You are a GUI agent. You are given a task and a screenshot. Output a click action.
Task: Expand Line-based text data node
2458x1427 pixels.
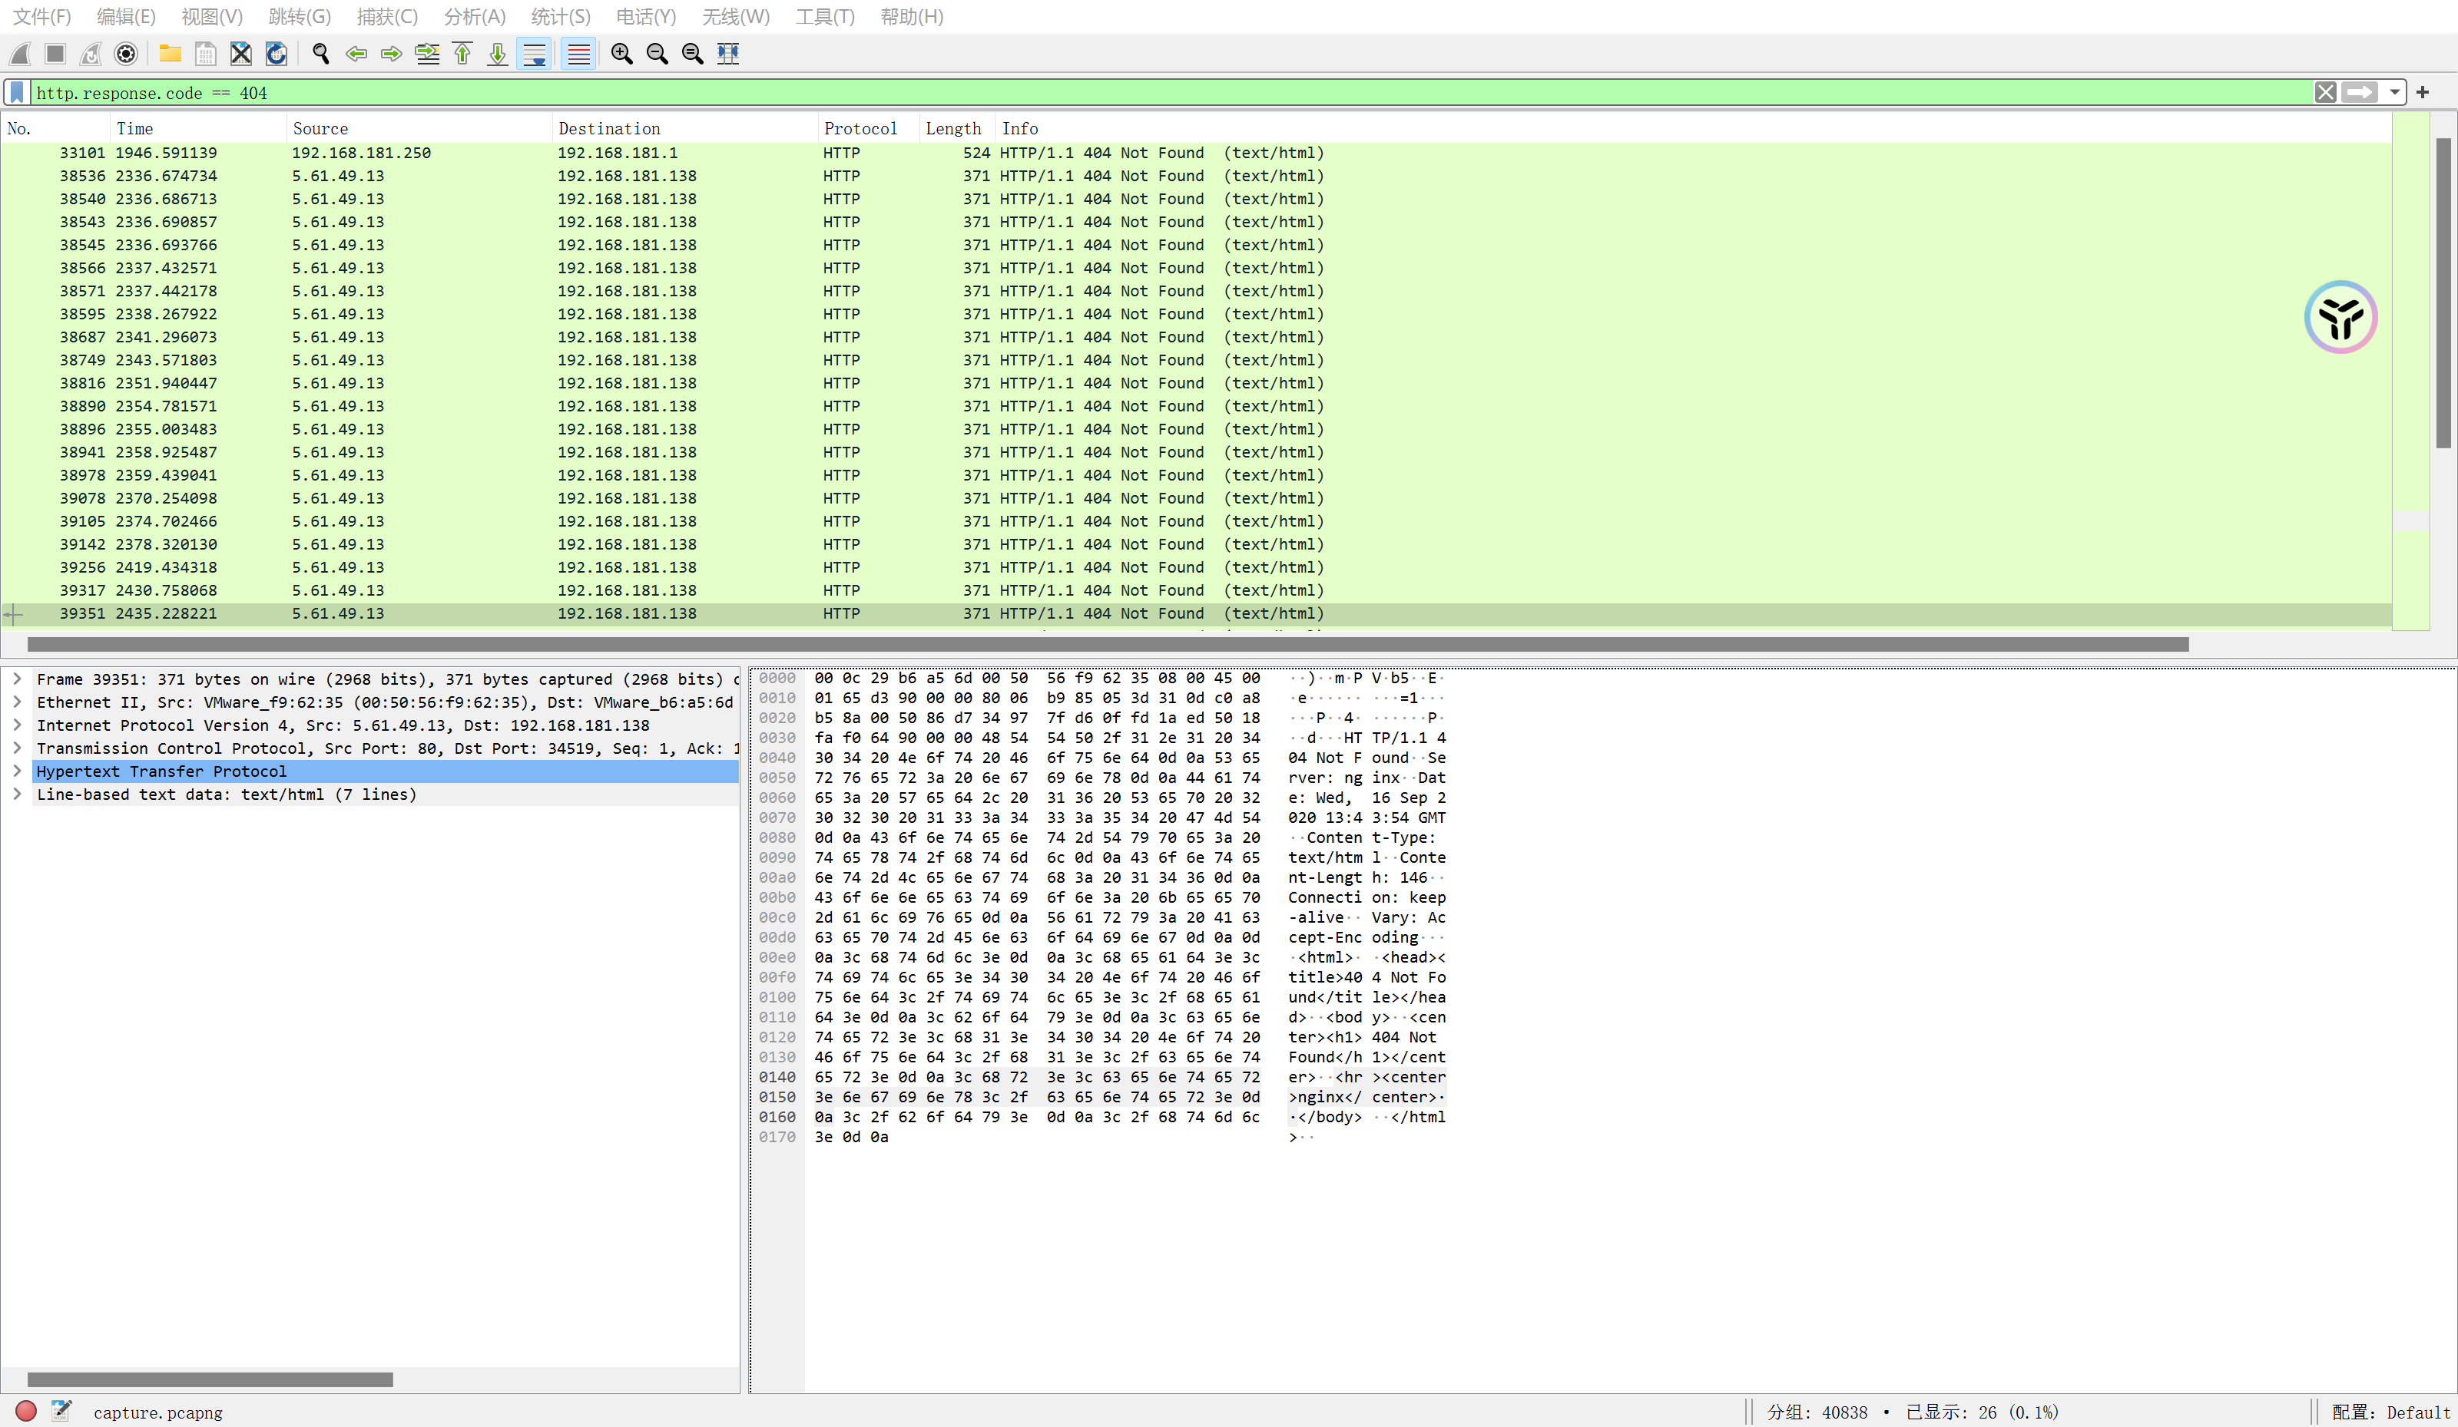pyautogui.click(x=17, y=794)
